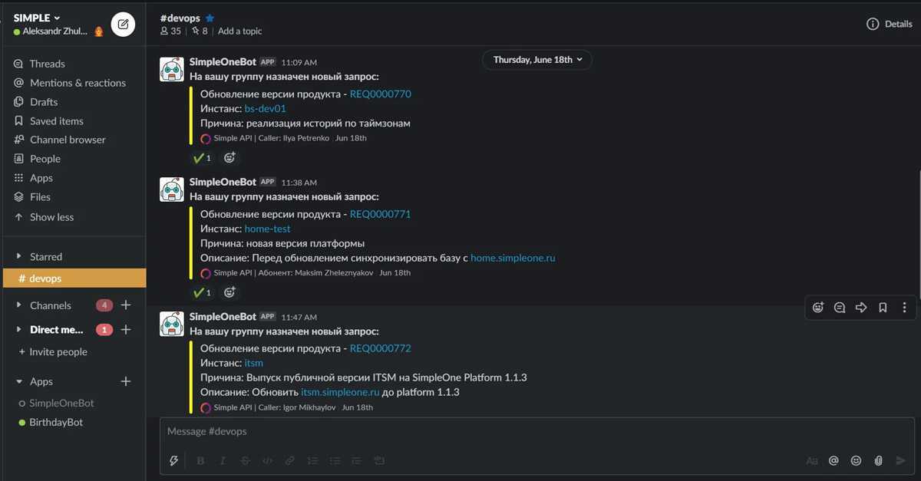
Task: Share message using the forward arrow icon
Action: pyautogui.click(x=861, y=308)
